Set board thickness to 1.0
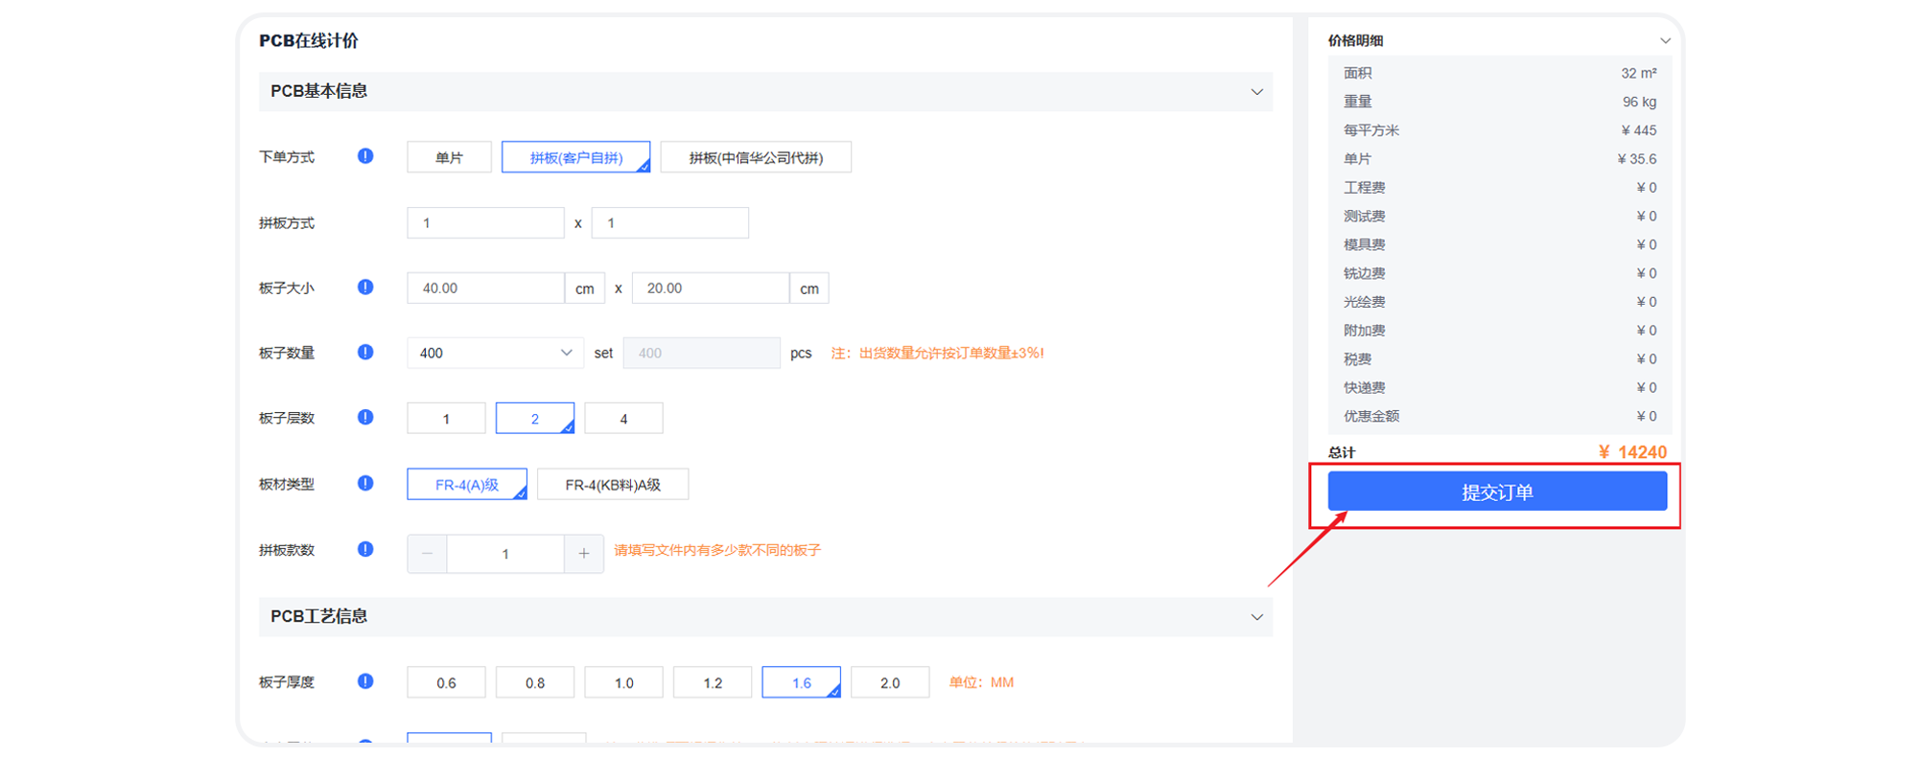1921x780 pixels. (623, 683)
